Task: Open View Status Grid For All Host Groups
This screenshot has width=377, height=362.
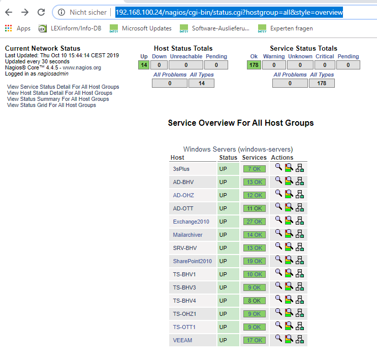Action: pos(51,105)
